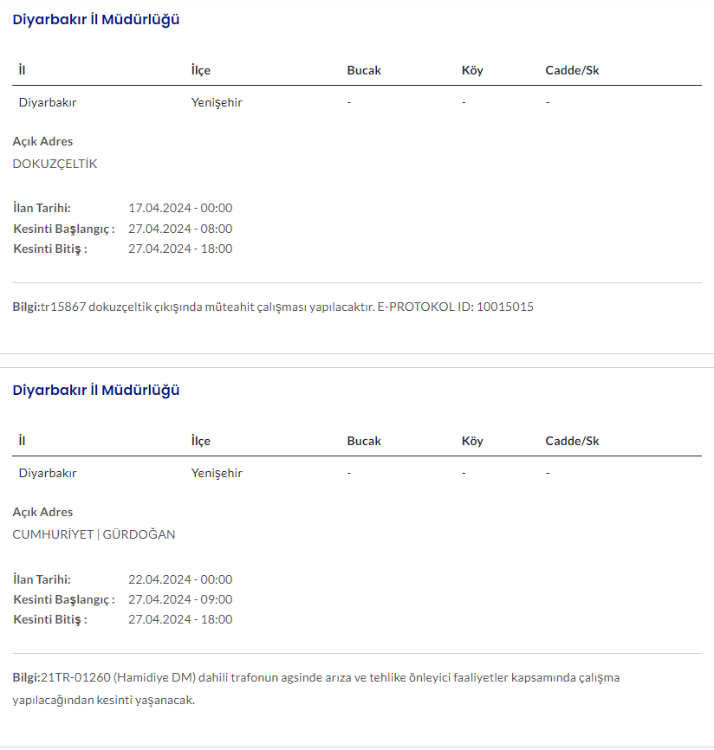Click the first Diyarbakır İl Müdürlüğü heading

[96, 19]
